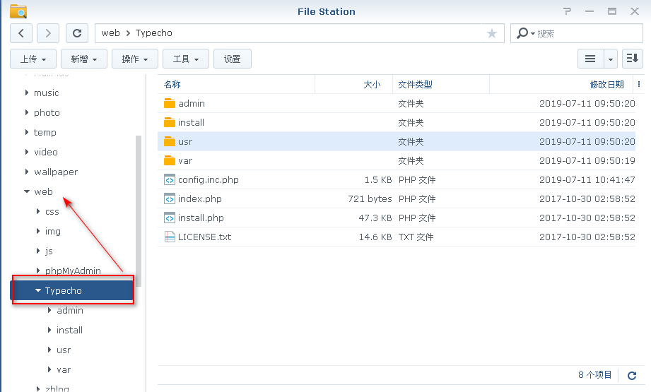The height and width of the screenshot is (392, 651).
Task: Open the 上传 upload dropdown
Action: (x=33, y=59)
